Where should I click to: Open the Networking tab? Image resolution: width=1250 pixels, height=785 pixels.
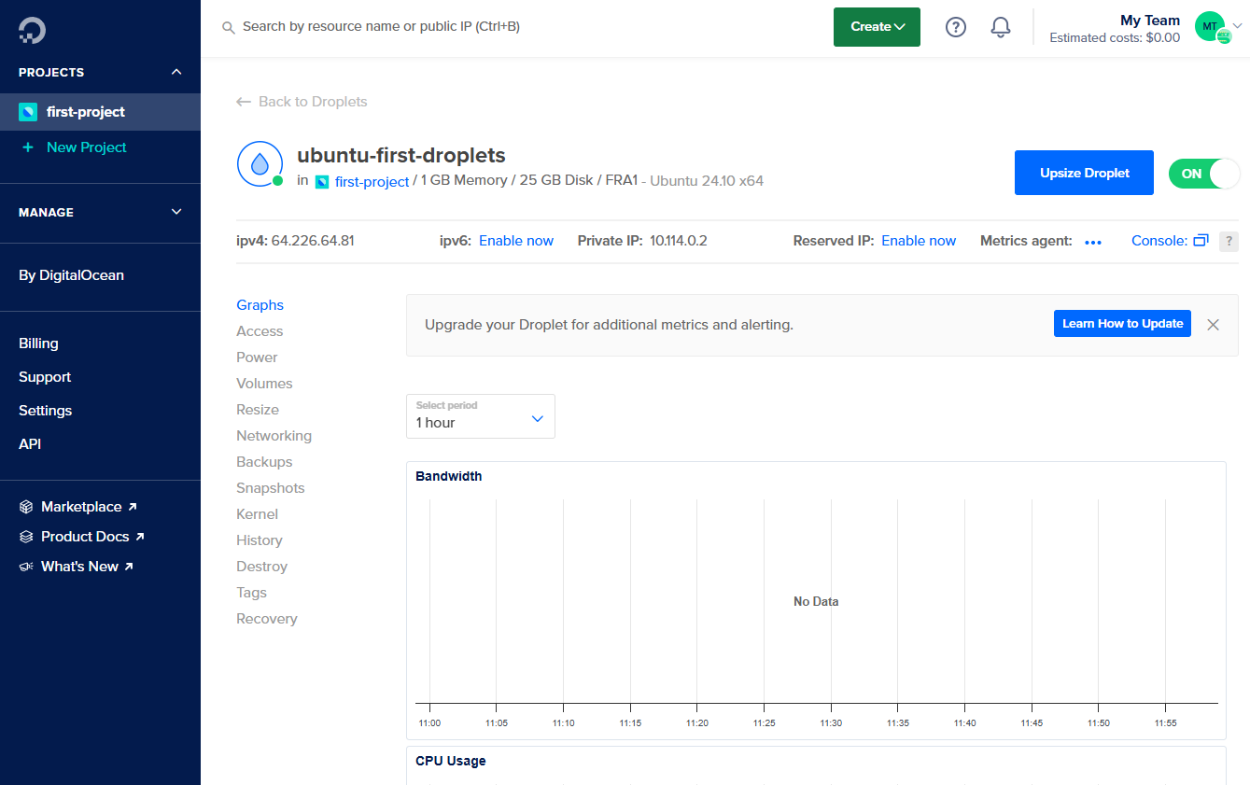pos(274,436)
